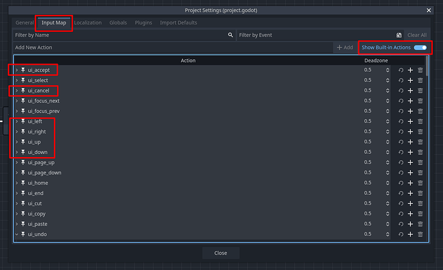Click the search icon in Filter by Name
The width and height of the screenshot is (443, 270).
coord(230,35)
